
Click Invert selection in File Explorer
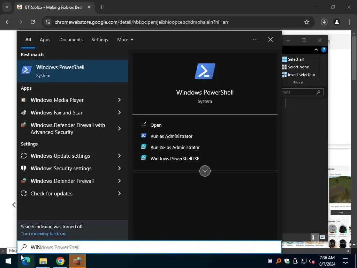click(x=298, y=75)
